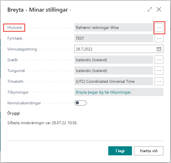The image size is (171, 163).
Task: Close the Mínar stillingar dialog
Action: coord(159,9)
